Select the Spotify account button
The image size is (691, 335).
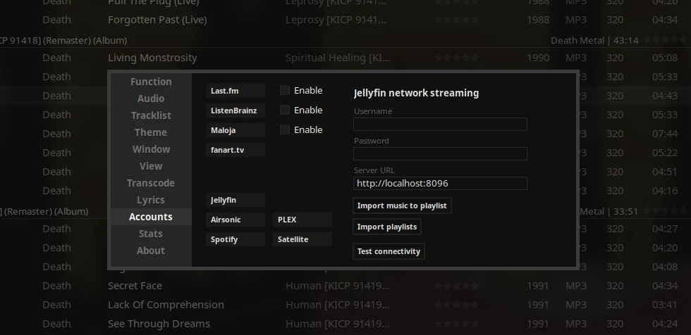point(236,239)
